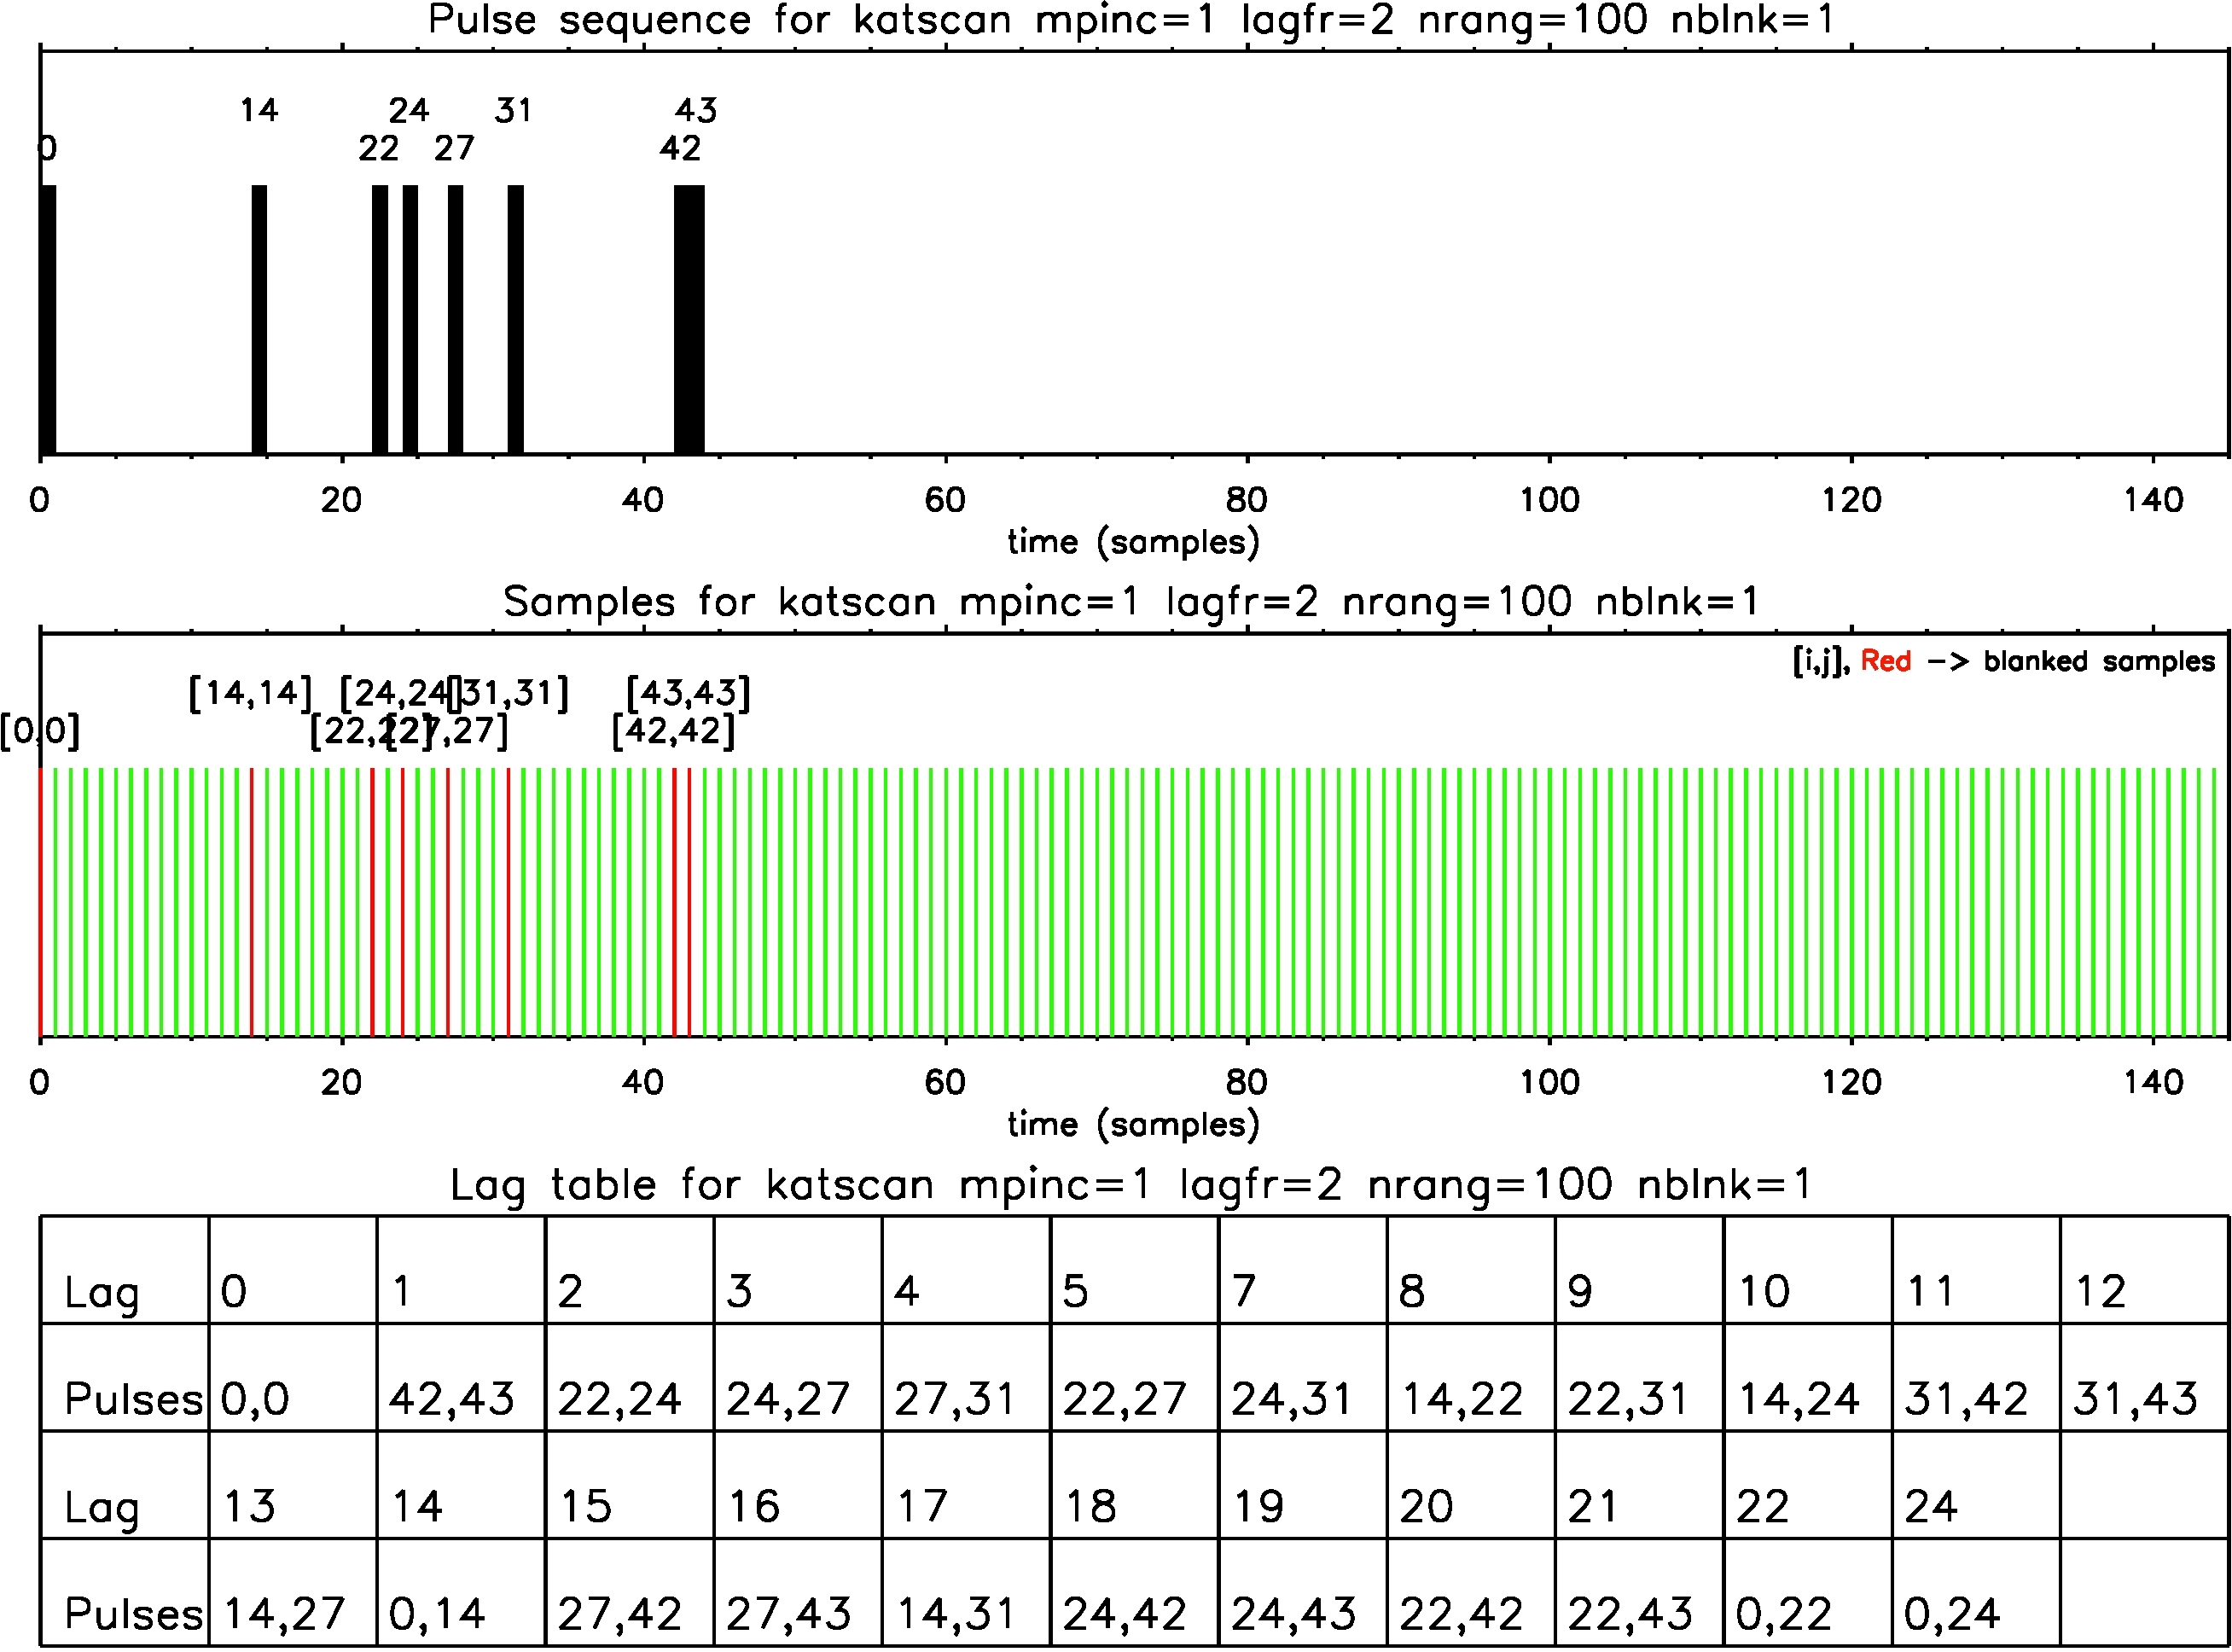Click the pulse label 22 above bars

point(378,148)
